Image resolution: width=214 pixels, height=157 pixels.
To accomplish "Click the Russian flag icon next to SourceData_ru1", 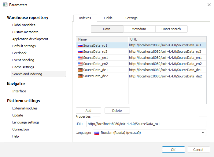I will pyautogui.click(x=80, y=45).
